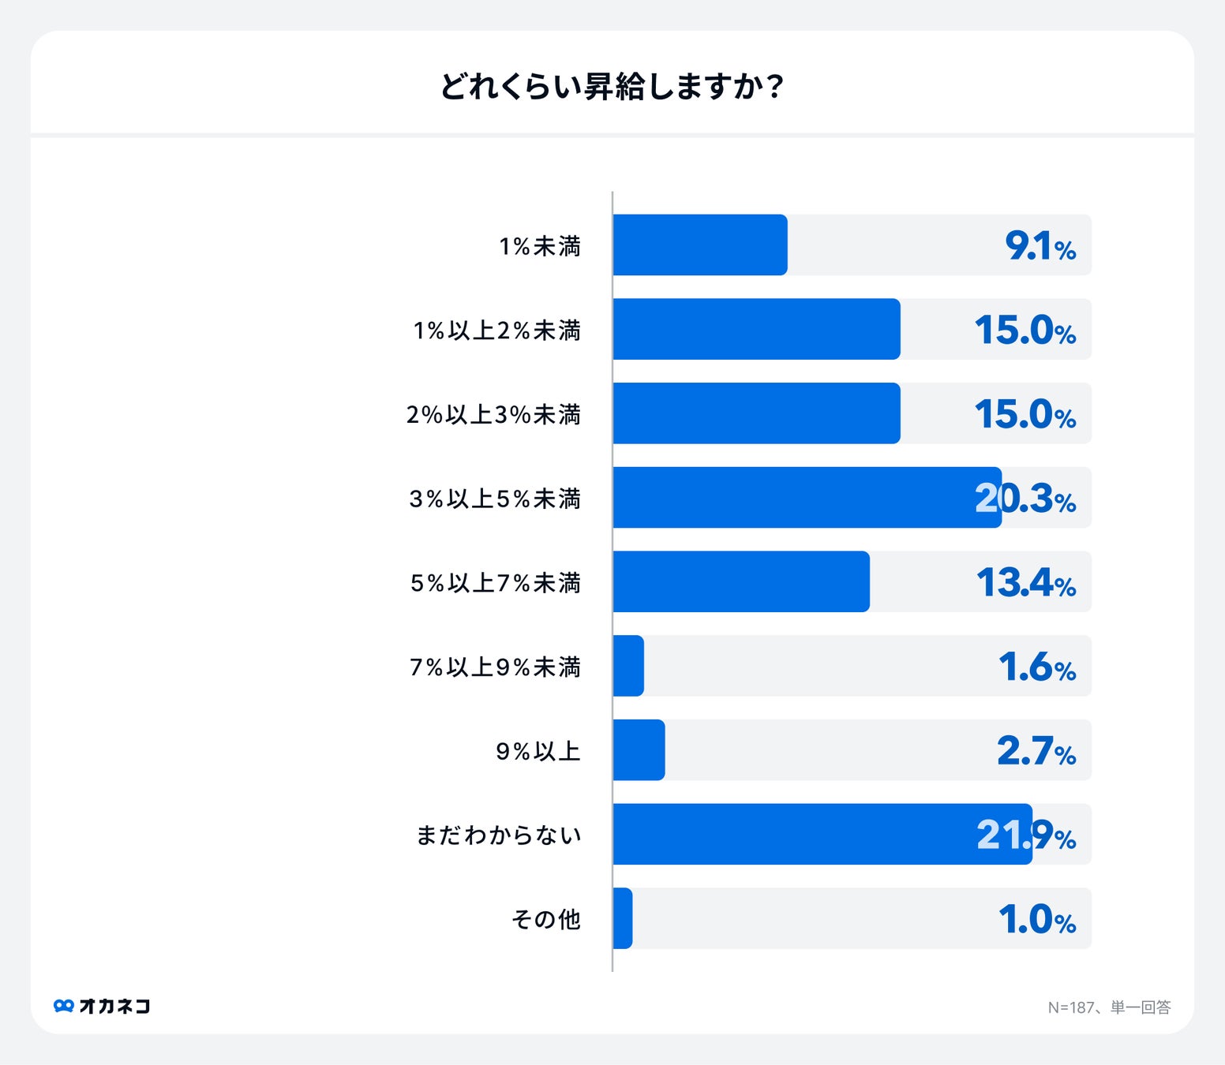
Task: Select the small 7%以上9%未満 bar
Action: pos(629,666)
